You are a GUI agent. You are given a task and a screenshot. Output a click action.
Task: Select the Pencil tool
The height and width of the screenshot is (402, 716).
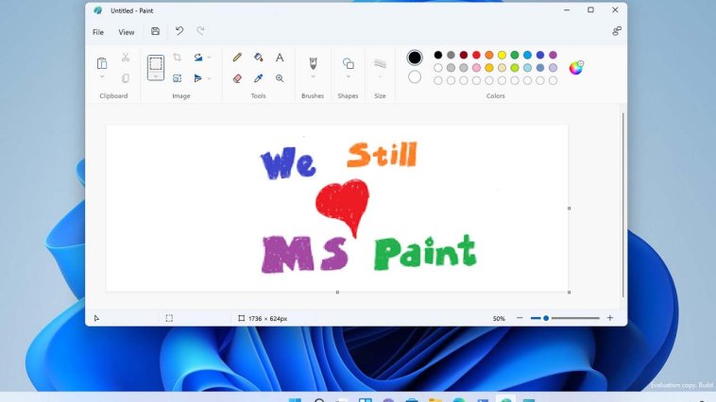[x=237, y=57]
